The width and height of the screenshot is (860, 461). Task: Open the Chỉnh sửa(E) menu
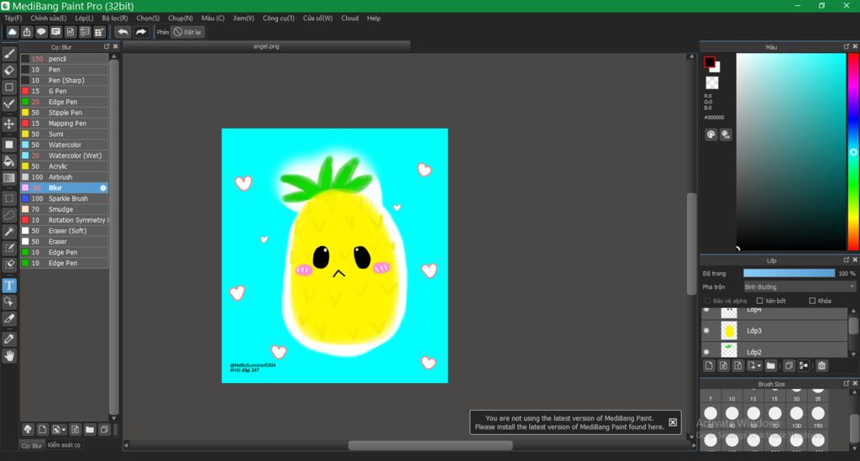48,18
